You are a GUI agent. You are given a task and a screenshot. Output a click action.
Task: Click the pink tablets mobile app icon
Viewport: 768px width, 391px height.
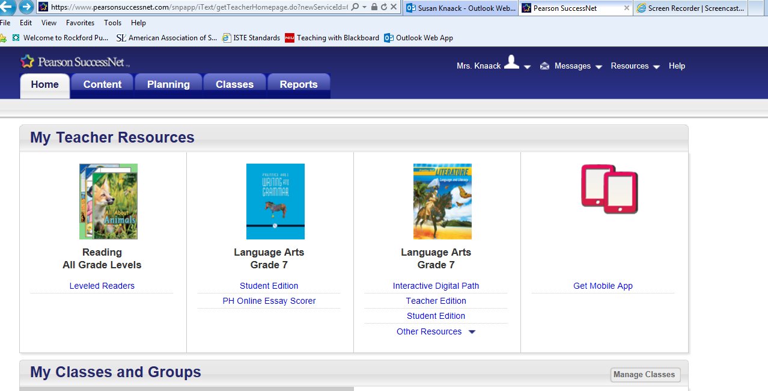[609, 189]
